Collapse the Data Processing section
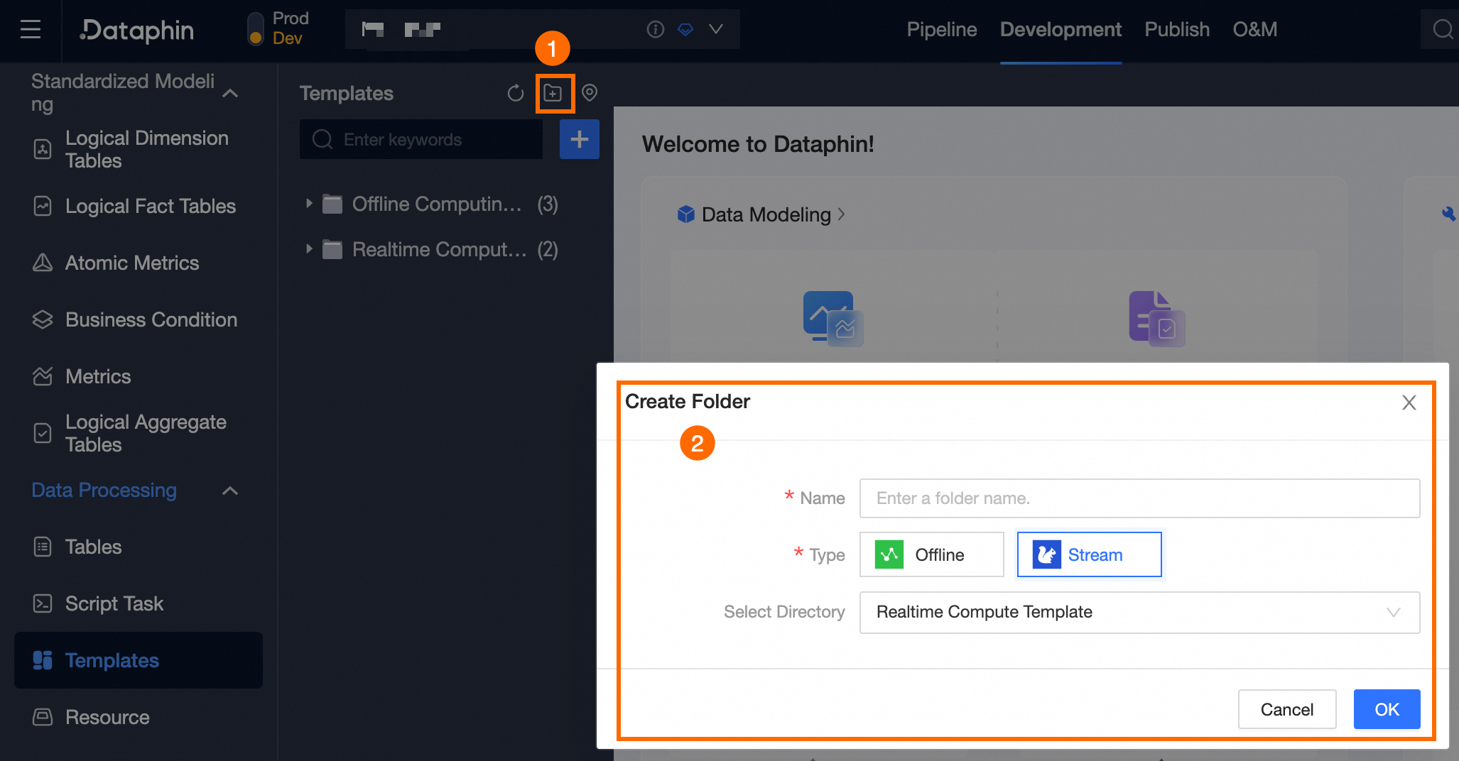The image size is (1459, 761). click(230, 491)
